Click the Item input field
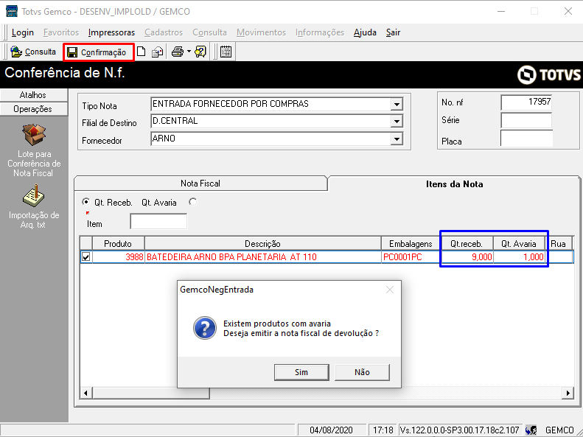This screenshot has width=583, height=437. tap(158, 222)
